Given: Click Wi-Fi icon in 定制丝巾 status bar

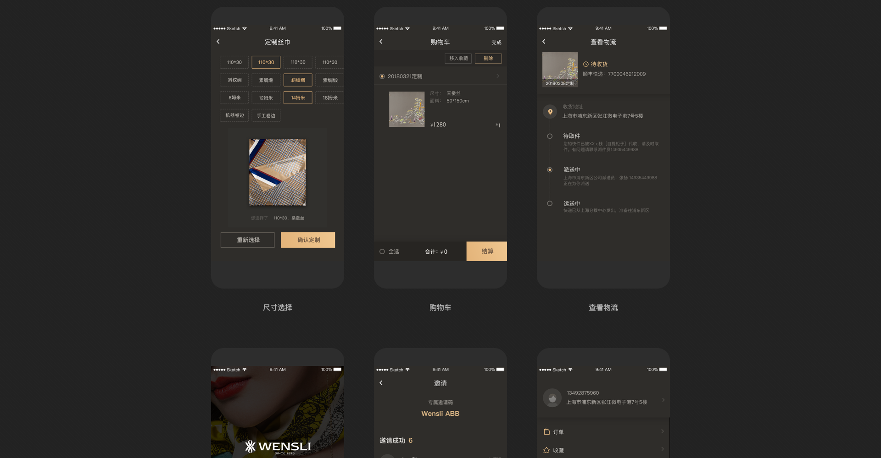Looking at the screenshot, I should 245,28.
